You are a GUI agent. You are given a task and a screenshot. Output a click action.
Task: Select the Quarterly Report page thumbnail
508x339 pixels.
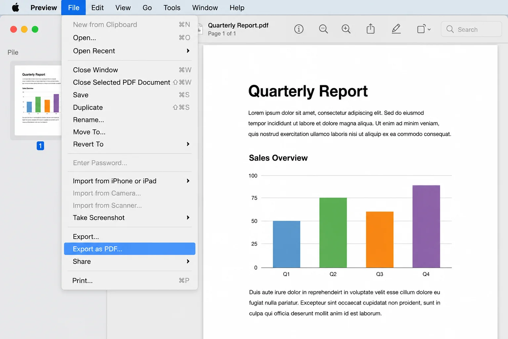pos(38,100)
